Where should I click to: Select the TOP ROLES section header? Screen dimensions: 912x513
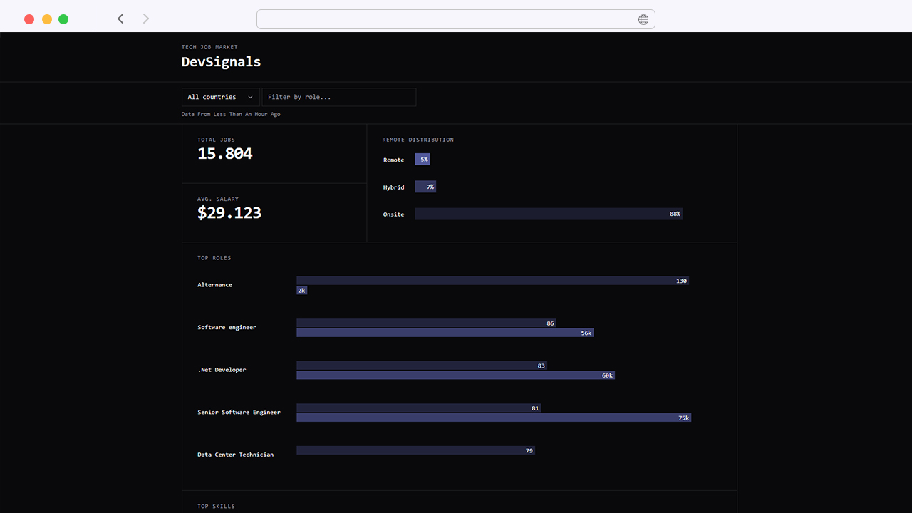[x=214, y=257]
